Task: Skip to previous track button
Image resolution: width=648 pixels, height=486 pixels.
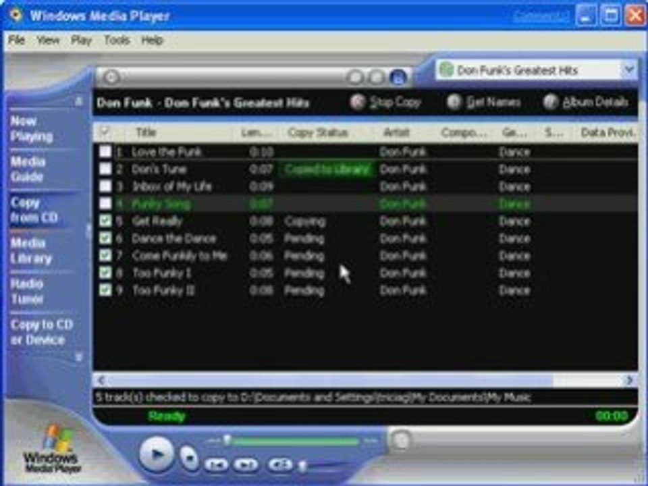Action: [x=216, y=465]
